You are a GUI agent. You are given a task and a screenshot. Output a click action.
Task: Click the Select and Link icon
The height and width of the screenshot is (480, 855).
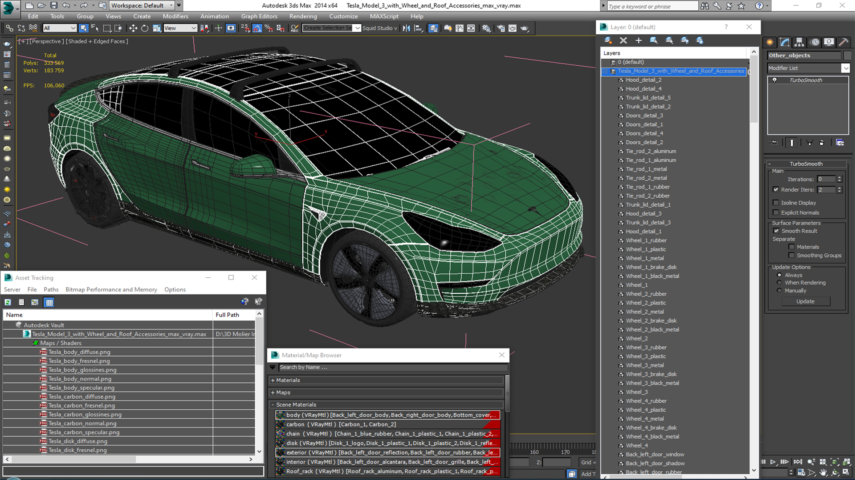9,28
